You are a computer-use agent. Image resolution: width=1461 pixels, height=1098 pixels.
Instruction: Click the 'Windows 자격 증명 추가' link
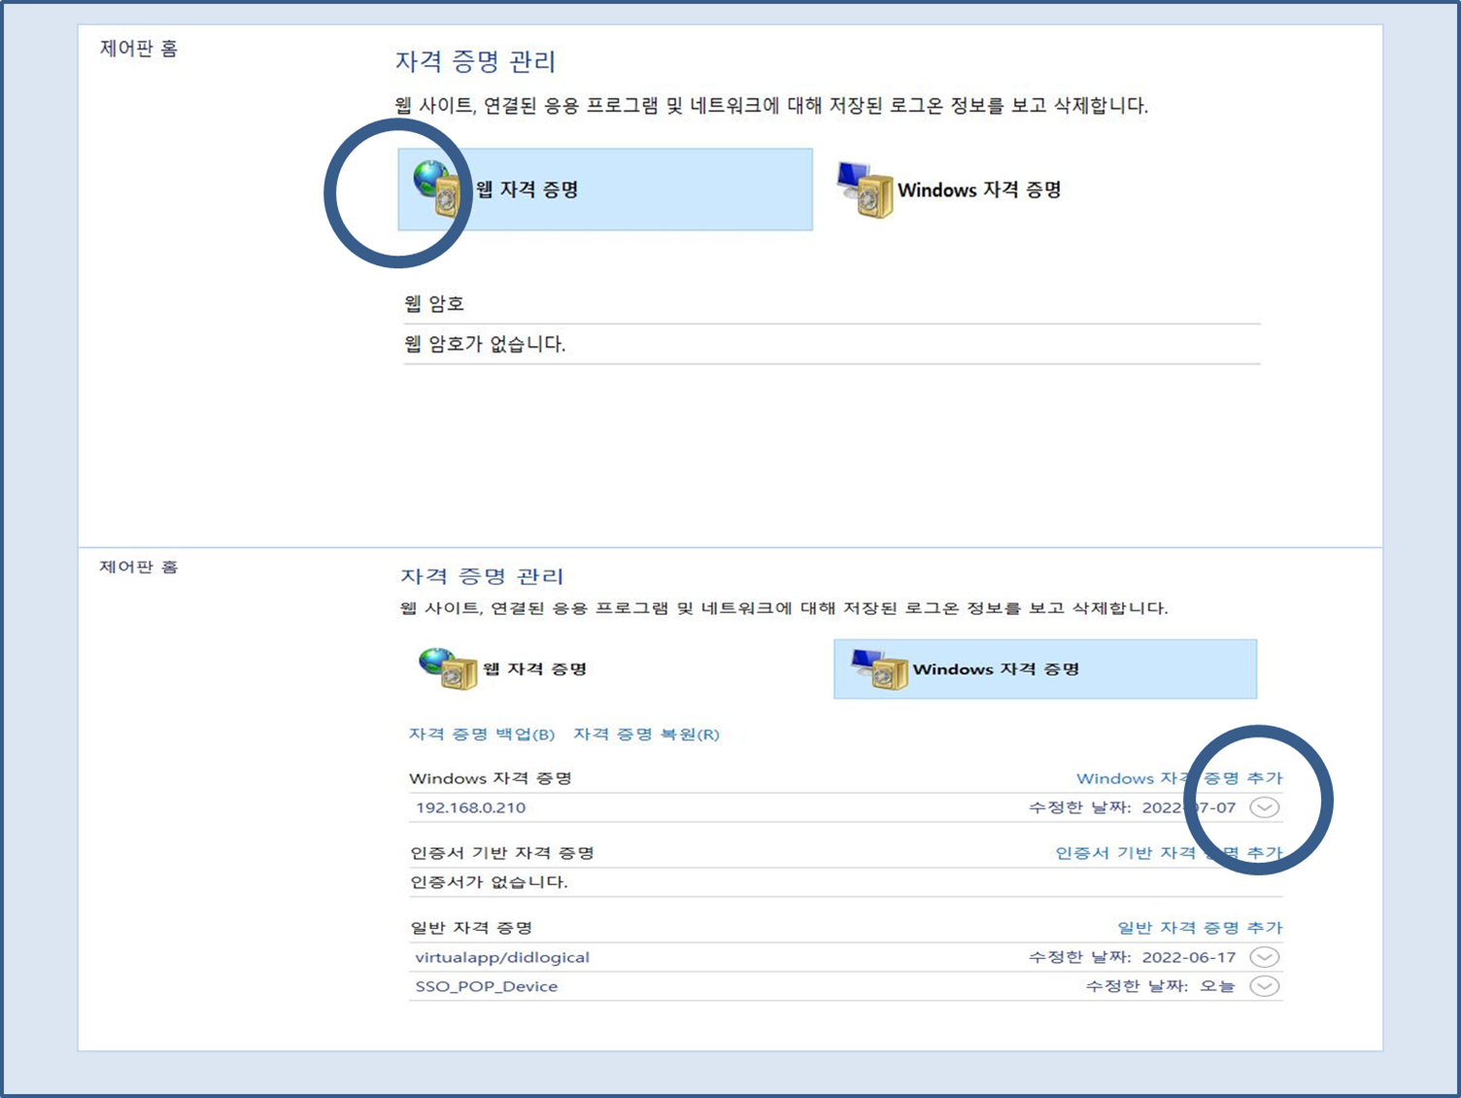[1179, 778]
